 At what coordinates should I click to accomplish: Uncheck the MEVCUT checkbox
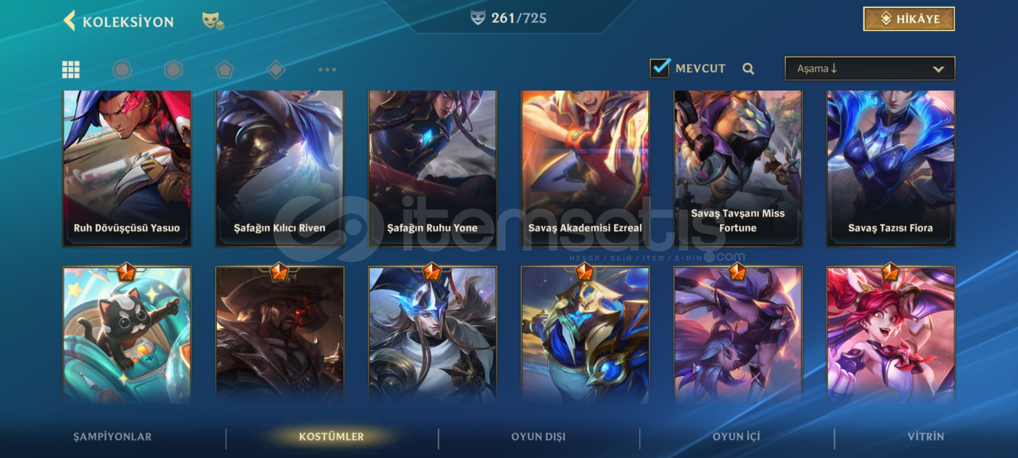click(x=660, y=68)
